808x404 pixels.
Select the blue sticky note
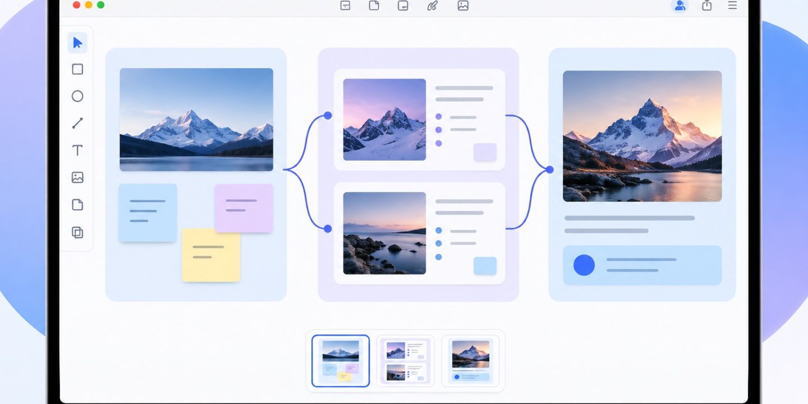click(x=148, y=213)
